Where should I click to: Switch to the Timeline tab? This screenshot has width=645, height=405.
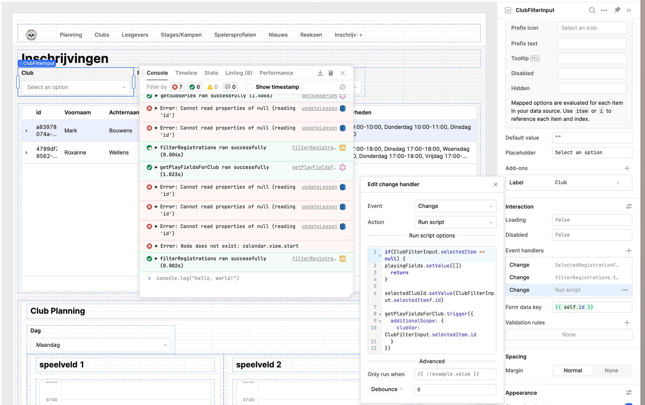click(x=186, y=73)
